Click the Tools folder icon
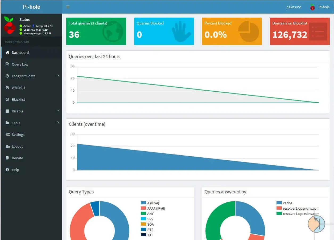The height and width of the screenshot is (240, 334). pos(7,123)
